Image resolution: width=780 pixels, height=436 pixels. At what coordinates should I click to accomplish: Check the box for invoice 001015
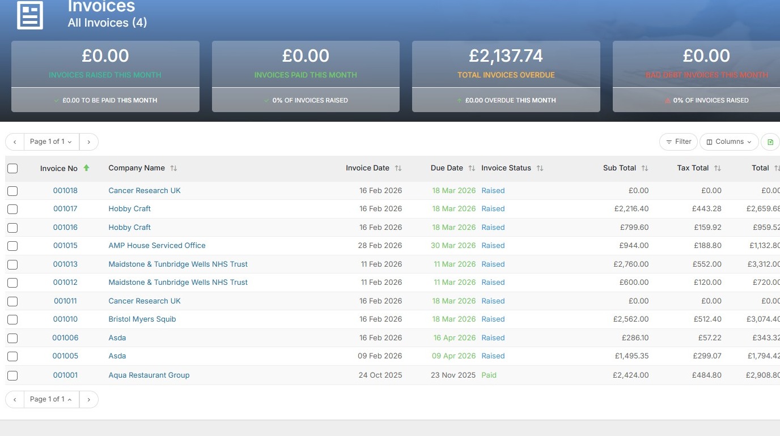tap(12, 246)
